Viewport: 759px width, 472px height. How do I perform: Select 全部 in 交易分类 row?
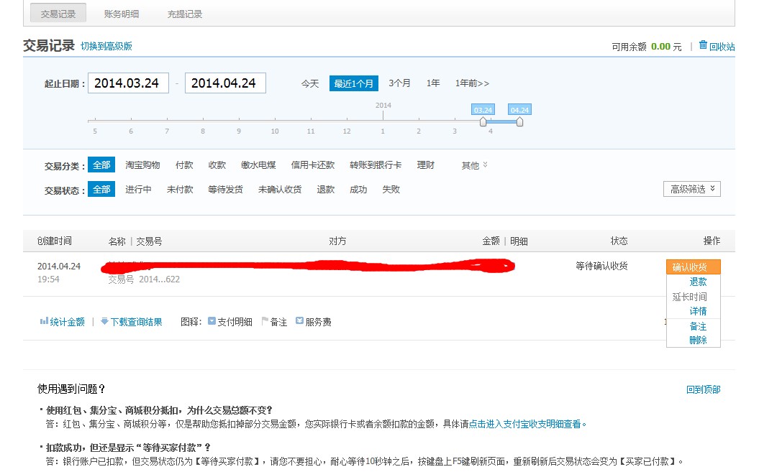(101, 165)
